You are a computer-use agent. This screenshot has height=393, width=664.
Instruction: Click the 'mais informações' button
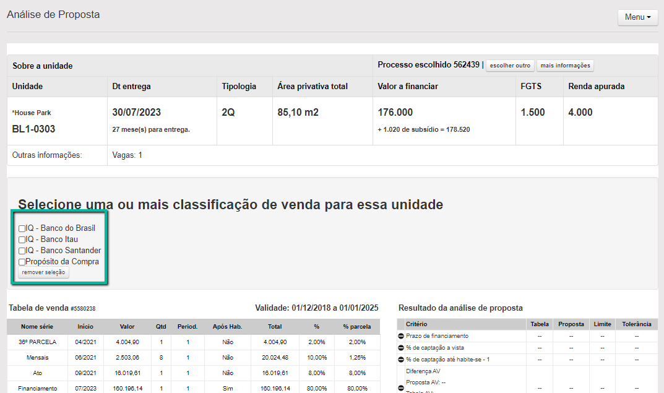565,66
